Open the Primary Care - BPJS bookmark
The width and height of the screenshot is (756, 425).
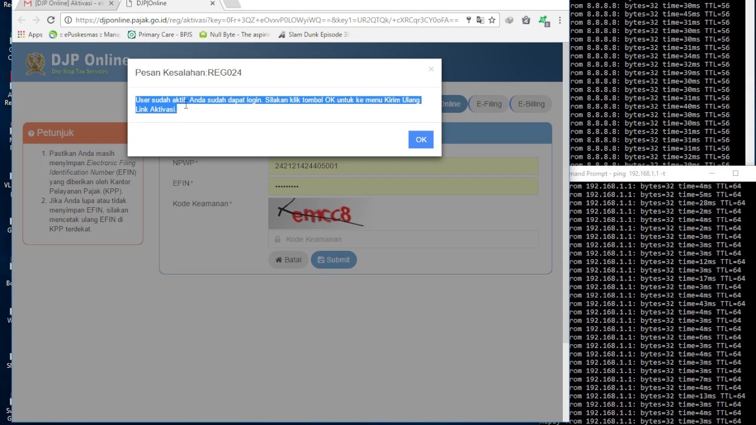click(160, 34)
